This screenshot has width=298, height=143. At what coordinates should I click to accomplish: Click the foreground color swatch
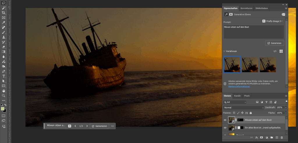[x=2, y=109]
